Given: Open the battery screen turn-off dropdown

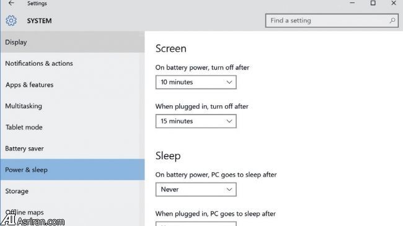Looking at the screenshot, I should (x=196, y=82).
